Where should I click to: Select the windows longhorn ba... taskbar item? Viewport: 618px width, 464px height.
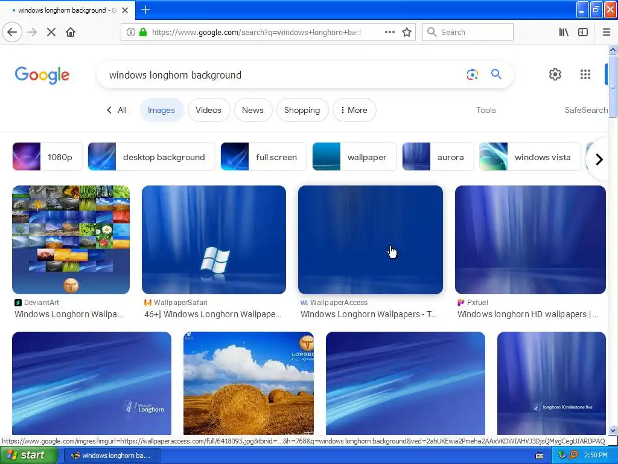click(112, 456)
